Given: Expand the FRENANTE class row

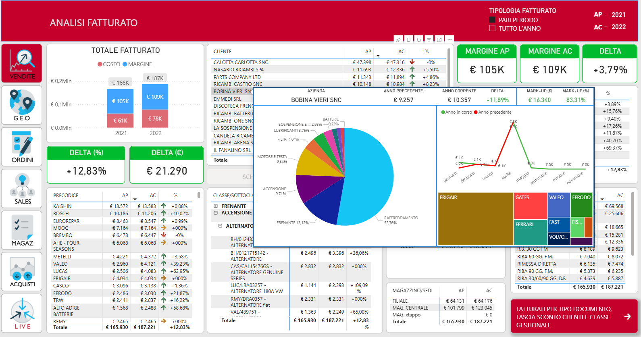Looking at the screenshot, I should tap(216, 206).
